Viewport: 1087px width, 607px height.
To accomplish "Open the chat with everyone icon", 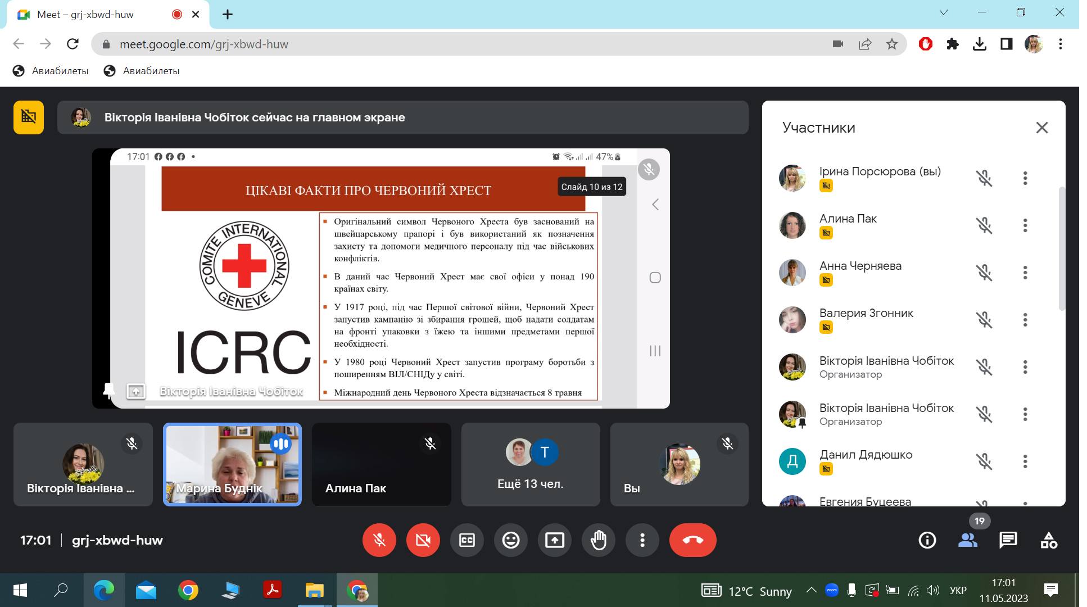I will [x=1008, y=540].
